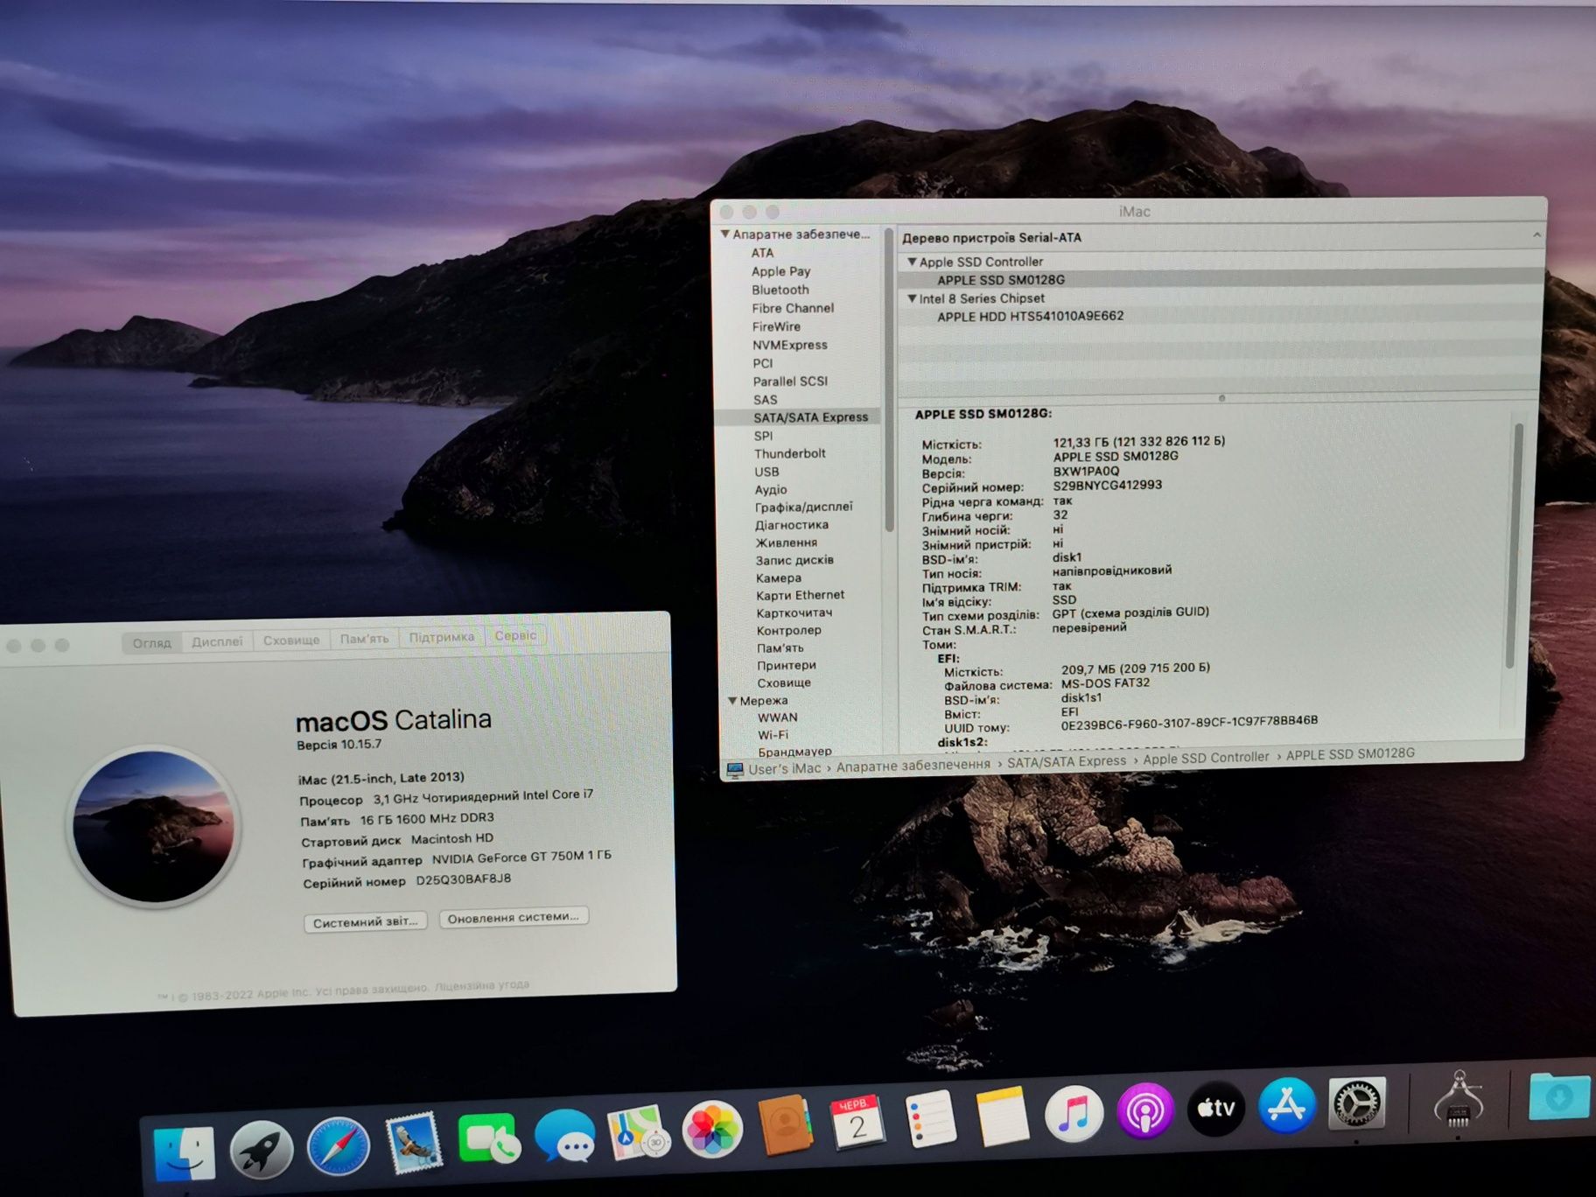
Task: Collapse the Intel 8 Series Chipset node
Action: click(911, 298)
